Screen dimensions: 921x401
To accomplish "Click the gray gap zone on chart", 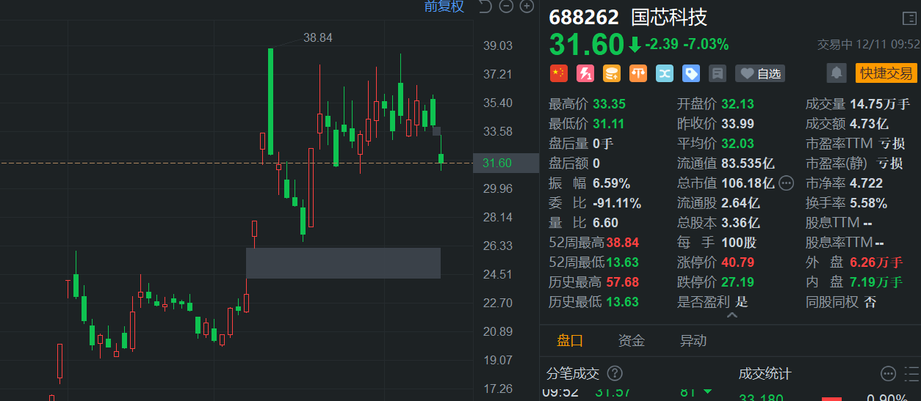I will click(343, 263).
